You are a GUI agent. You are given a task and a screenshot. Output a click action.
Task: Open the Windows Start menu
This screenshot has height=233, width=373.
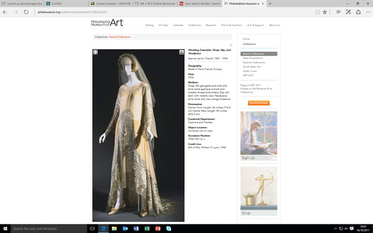(5, 229)
